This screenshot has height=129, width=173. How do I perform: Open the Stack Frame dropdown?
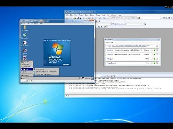[135, 24]
